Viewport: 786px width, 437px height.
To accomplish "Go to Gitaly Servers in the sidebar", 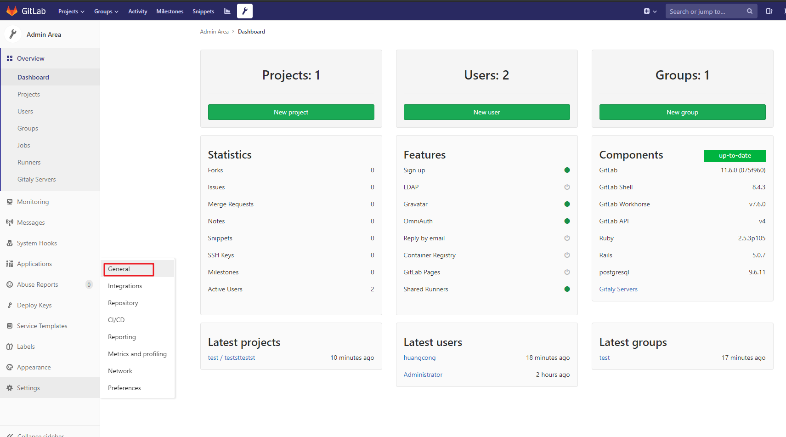I will pyautogui.click(x=50, y=179).
